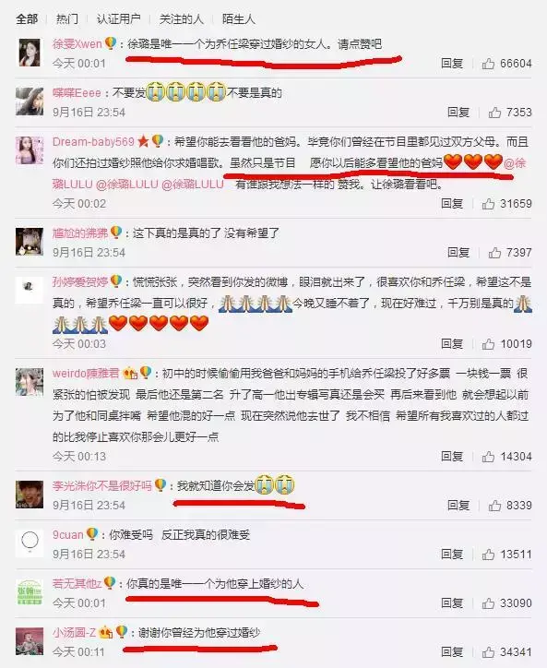This screenshot has width=547, height=668.
Task: Like the comment with 66604 likes
Action: point(488,64)
